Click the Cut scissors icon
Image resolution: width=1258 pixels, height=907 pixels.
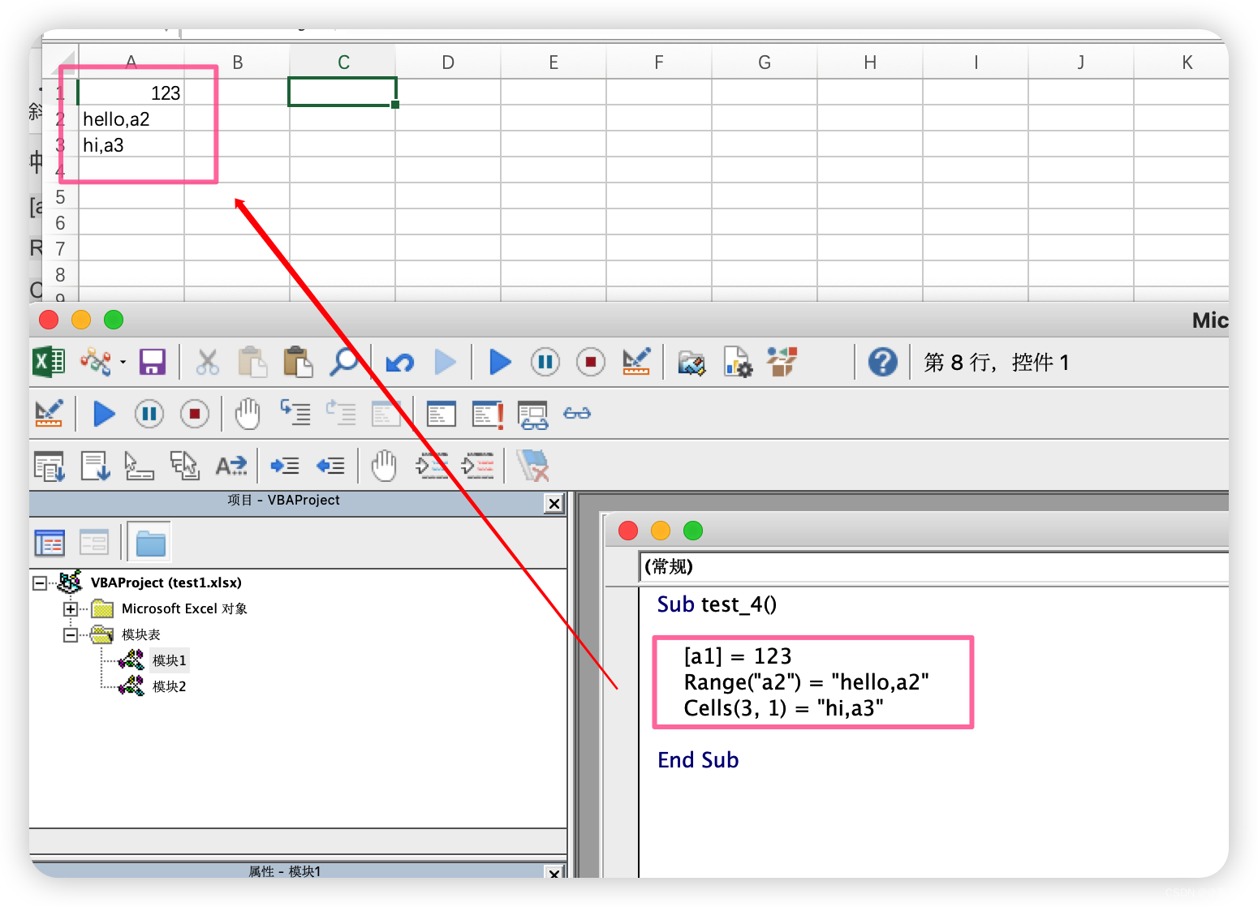pyautogui.click(x=208, y=362)
